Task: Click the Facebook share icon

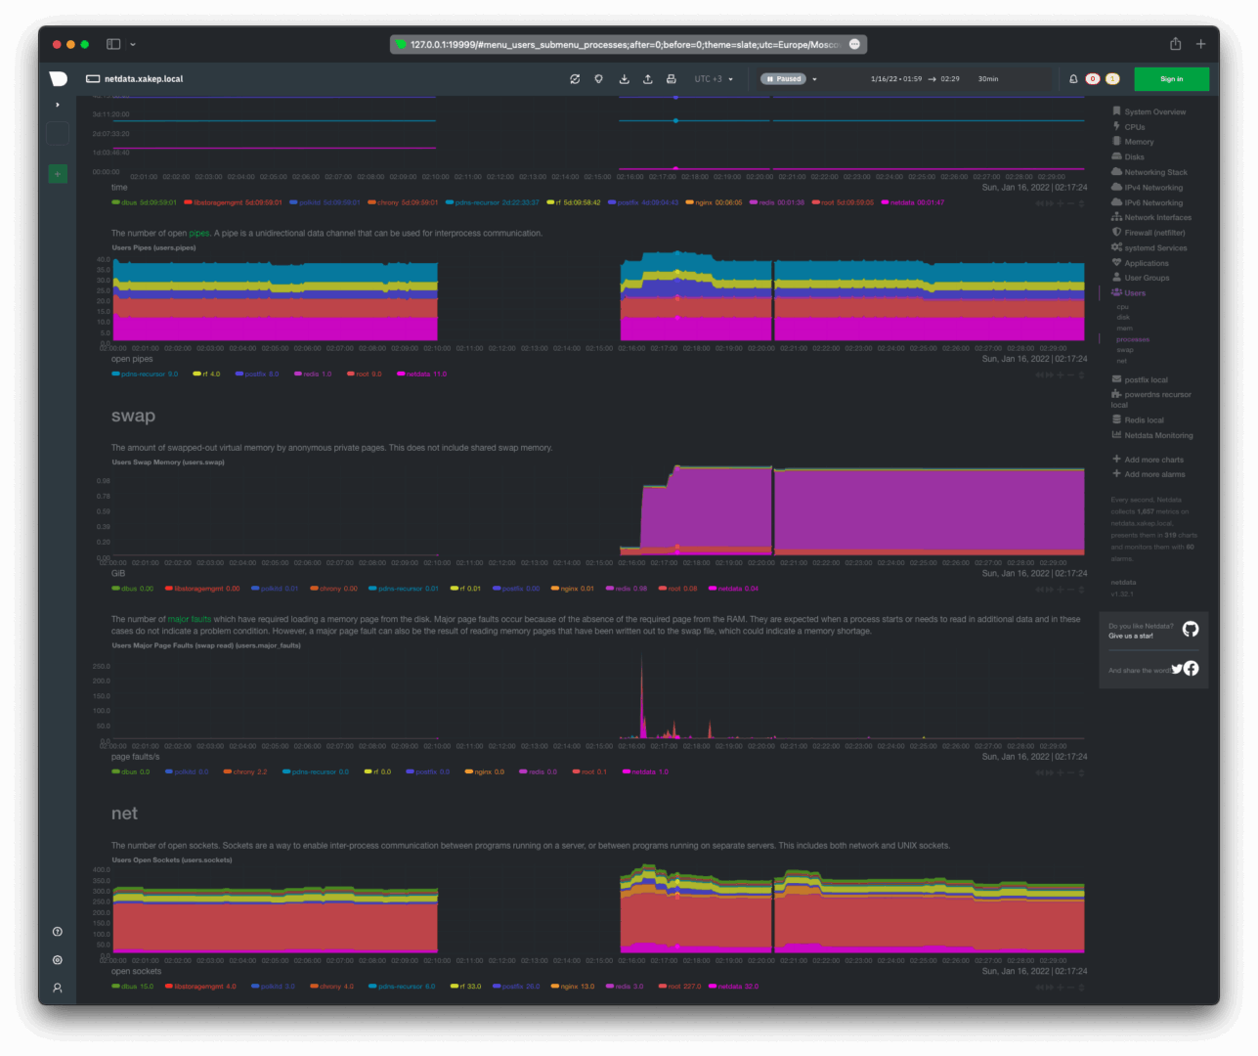Action: [1192, 669]
